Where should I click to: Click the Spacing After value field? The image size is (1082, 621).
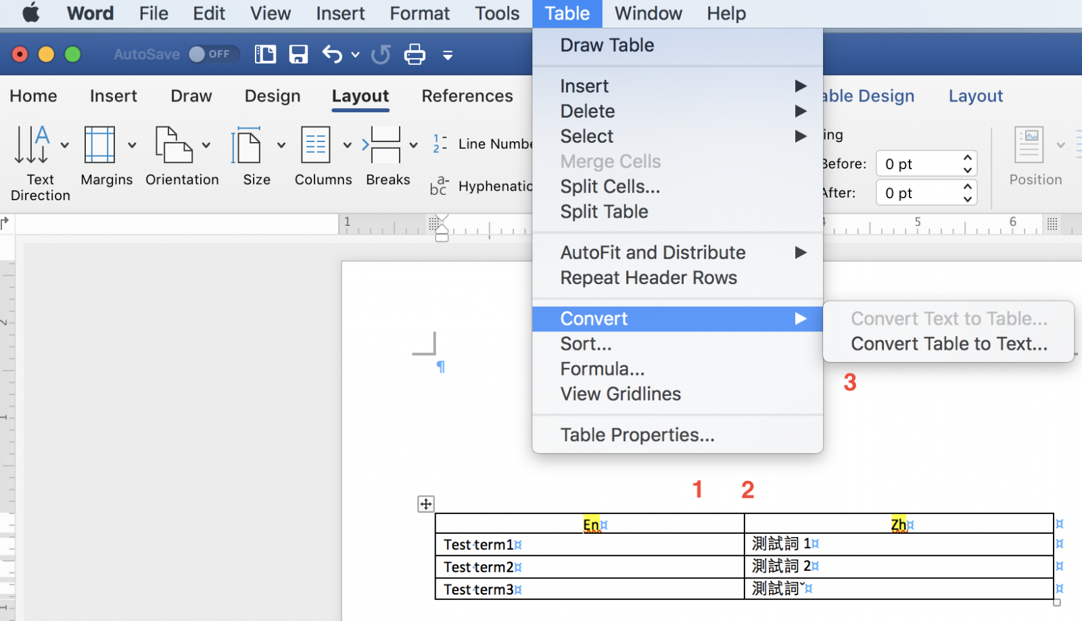tap(918, 193)
